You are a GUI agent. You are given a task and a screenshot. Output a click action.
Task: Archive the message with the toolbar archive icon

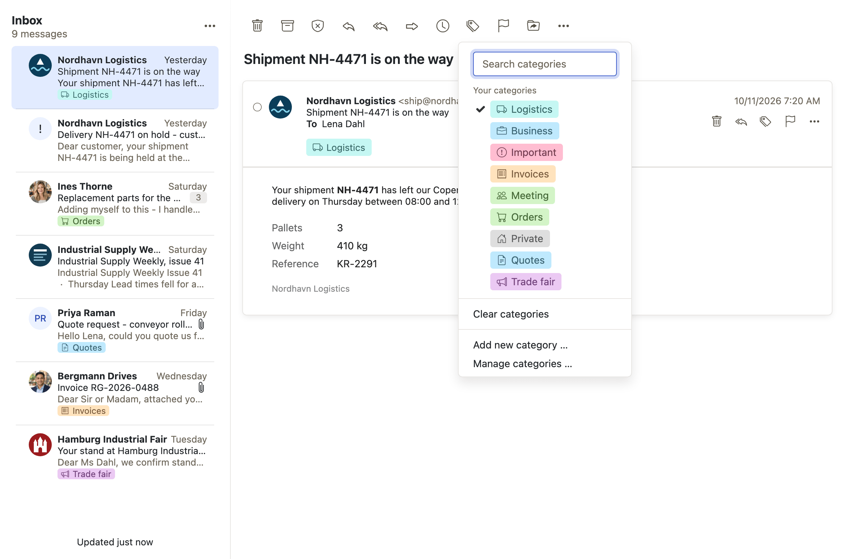288,26
